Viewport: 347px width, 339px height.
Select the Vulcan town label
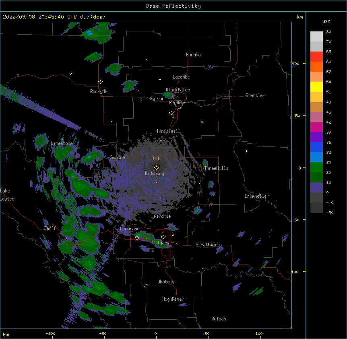(219, 319)
